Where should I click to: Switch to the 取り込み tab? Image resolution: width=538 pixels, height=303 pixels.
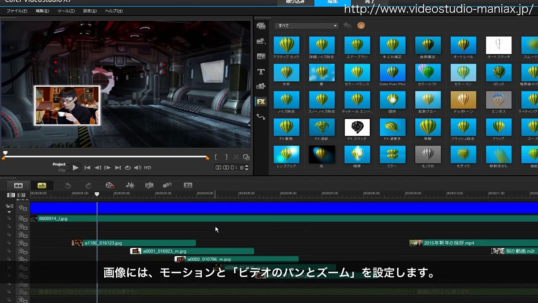[x=295, y=2]
